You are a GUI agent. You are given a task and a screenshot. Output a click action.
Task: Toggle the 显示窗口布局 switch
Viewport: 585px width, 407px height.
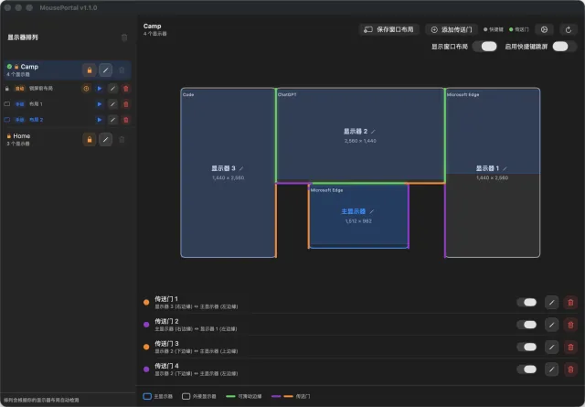tap(485, 47)
